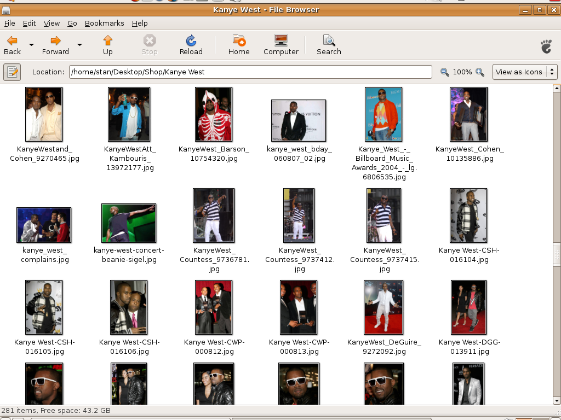Open the Bookmarks menu
561x420 pixels.
click(104, 24)
